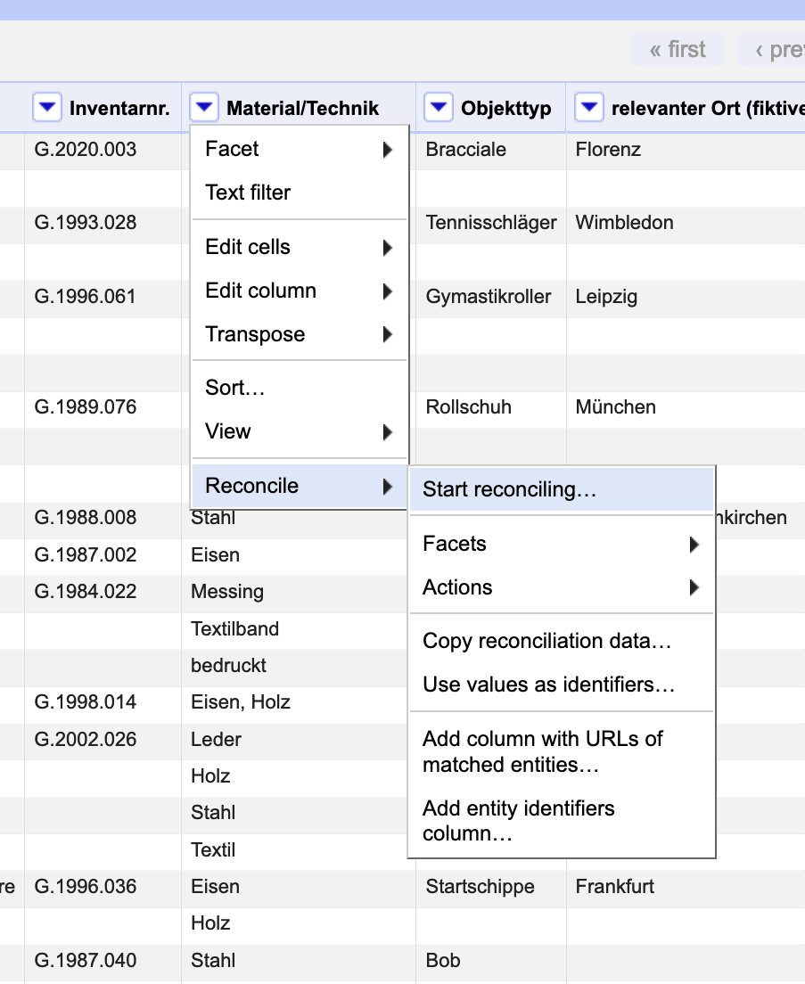The height and width of the screenshot is (984, 805).
Task: Open the Edit column submenu
Action: tap(299, 291)
